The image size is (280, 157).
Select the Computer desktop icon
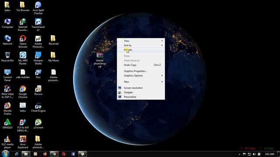(x=7, y=23)
